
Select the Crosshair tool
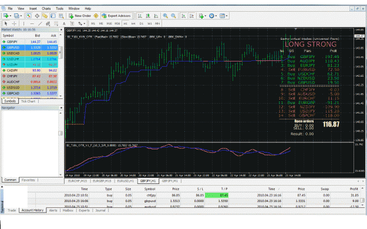tap(14, 23)
